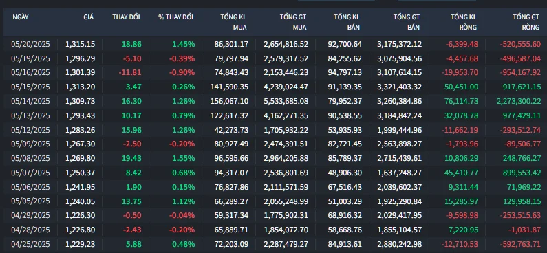
Task: Click buy volume 86,301.17
Action: tap(232, 44)
